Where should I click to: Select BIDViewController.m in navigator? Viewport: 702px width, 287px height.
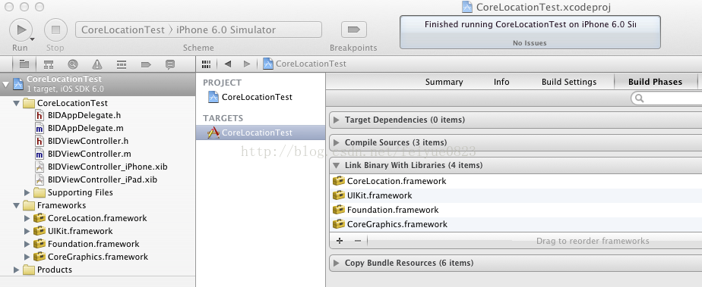point(89,154)
